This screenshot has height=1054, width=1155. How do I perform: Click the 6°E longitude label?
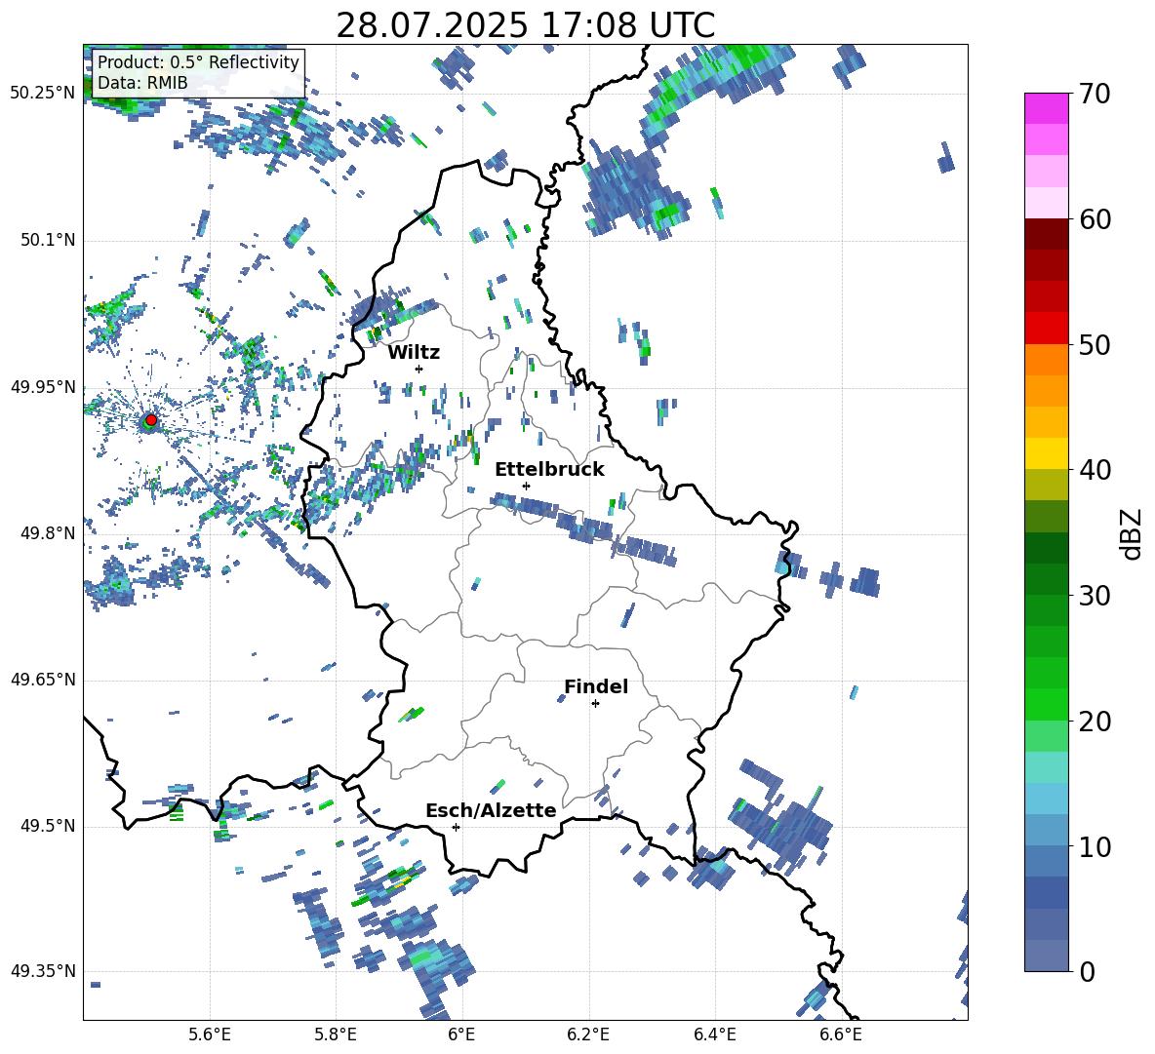[461, 1034]
